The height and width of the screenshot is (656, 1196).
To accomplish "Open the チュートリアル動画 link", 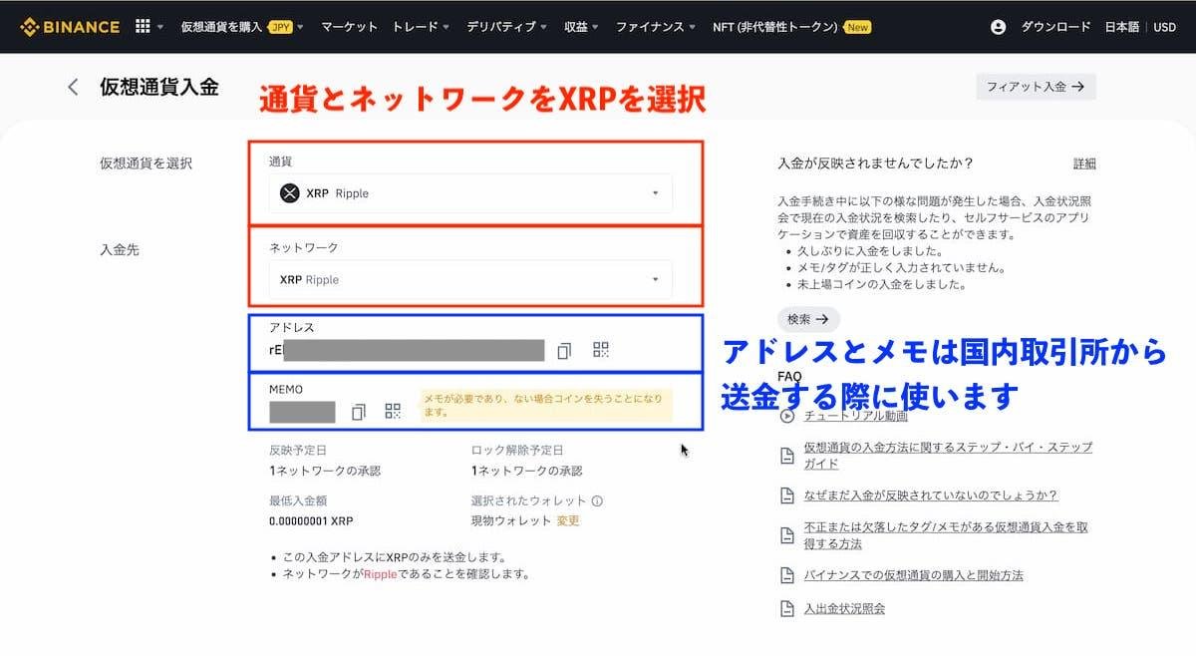I will 855,416.
